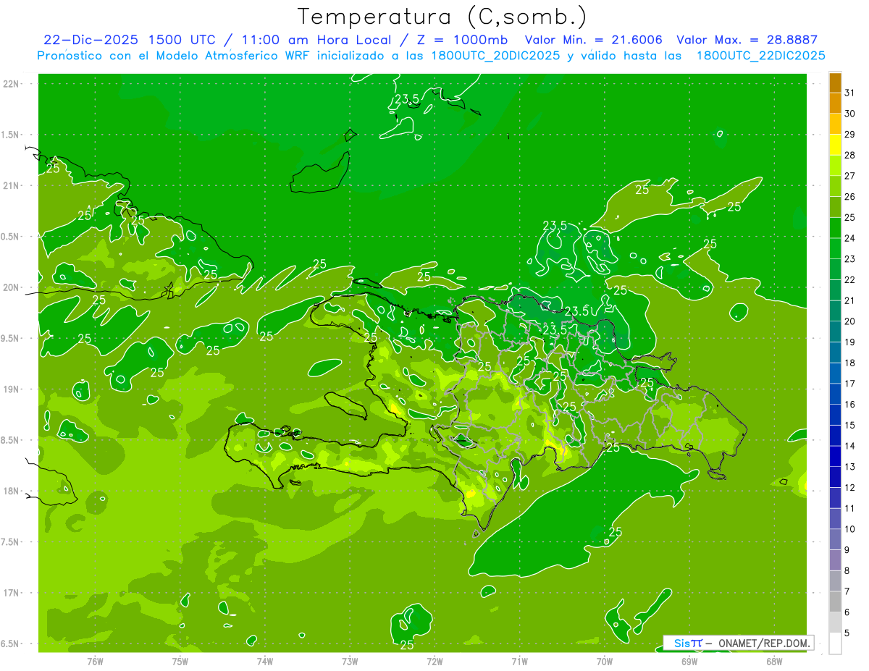
Task: Pick the dark orange swatch above 31
Action: click(835, 83)
